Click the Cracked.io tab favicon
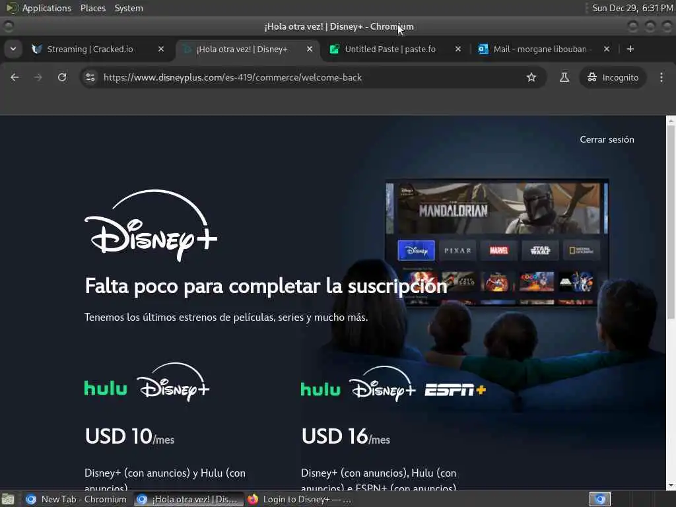The image size is (676, 507). 37,49
